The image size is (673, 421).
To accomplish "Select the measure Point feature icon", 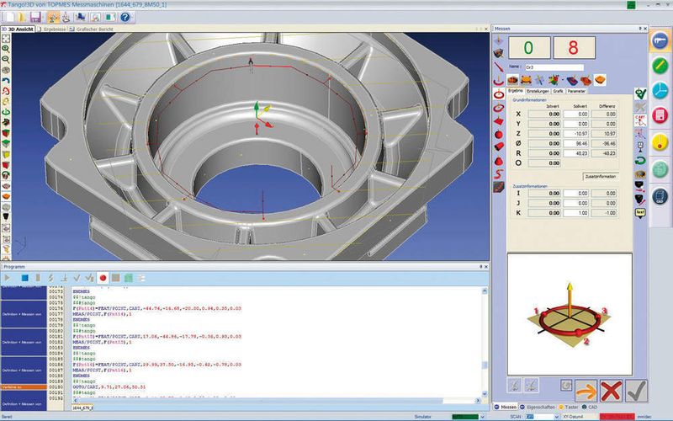I will tap(498, 40).
